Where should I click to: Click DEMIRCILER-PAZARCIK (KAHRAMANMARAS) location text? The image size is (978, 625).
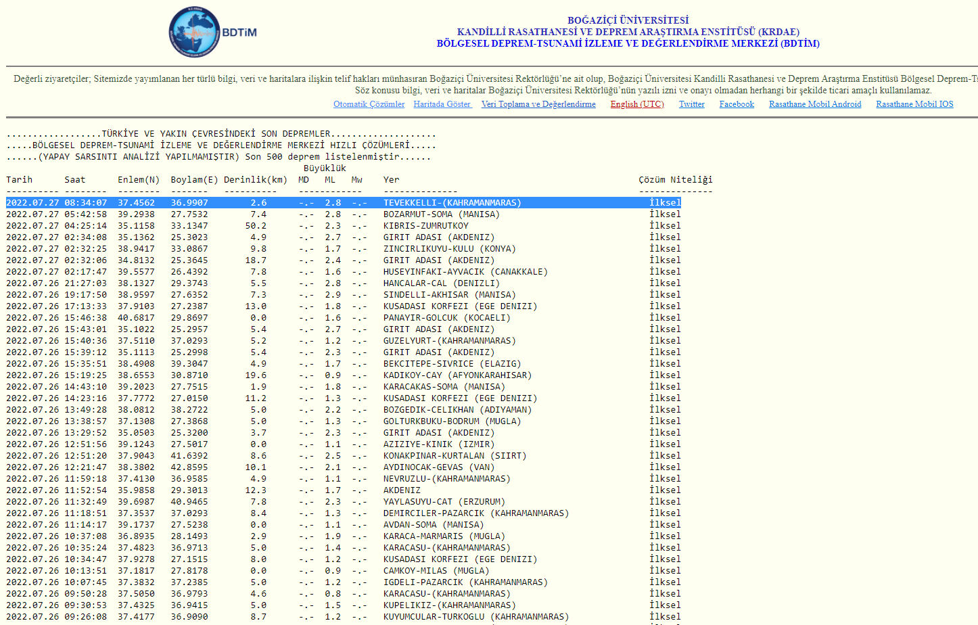click(476, 513)
